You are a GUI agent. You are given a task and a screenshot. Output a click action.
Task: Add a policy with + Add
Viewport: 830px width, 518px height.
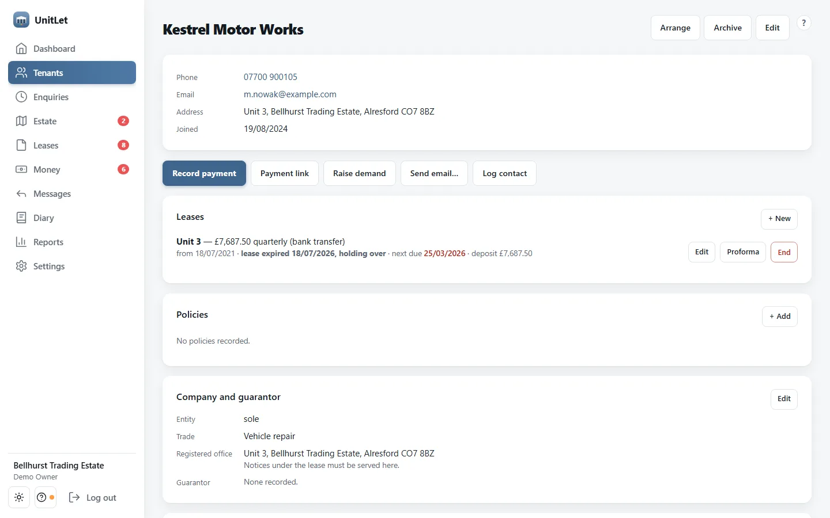[780, 317]
